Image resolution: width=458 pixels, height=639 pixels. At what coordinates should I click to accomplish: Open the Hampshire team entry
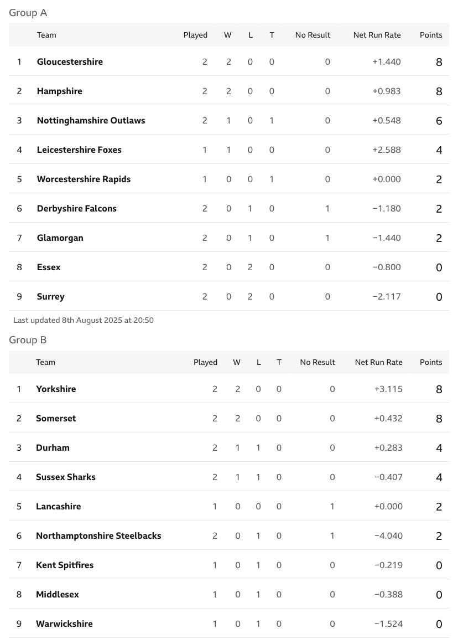click(59, 91)
